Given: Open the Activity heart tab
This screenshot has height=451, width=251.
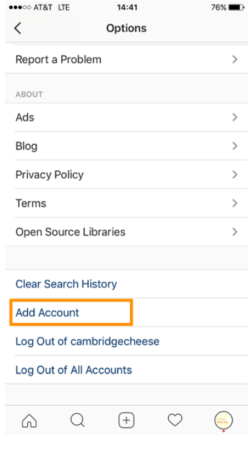Looking at the screenshot, I should click(x=175, y=419).
